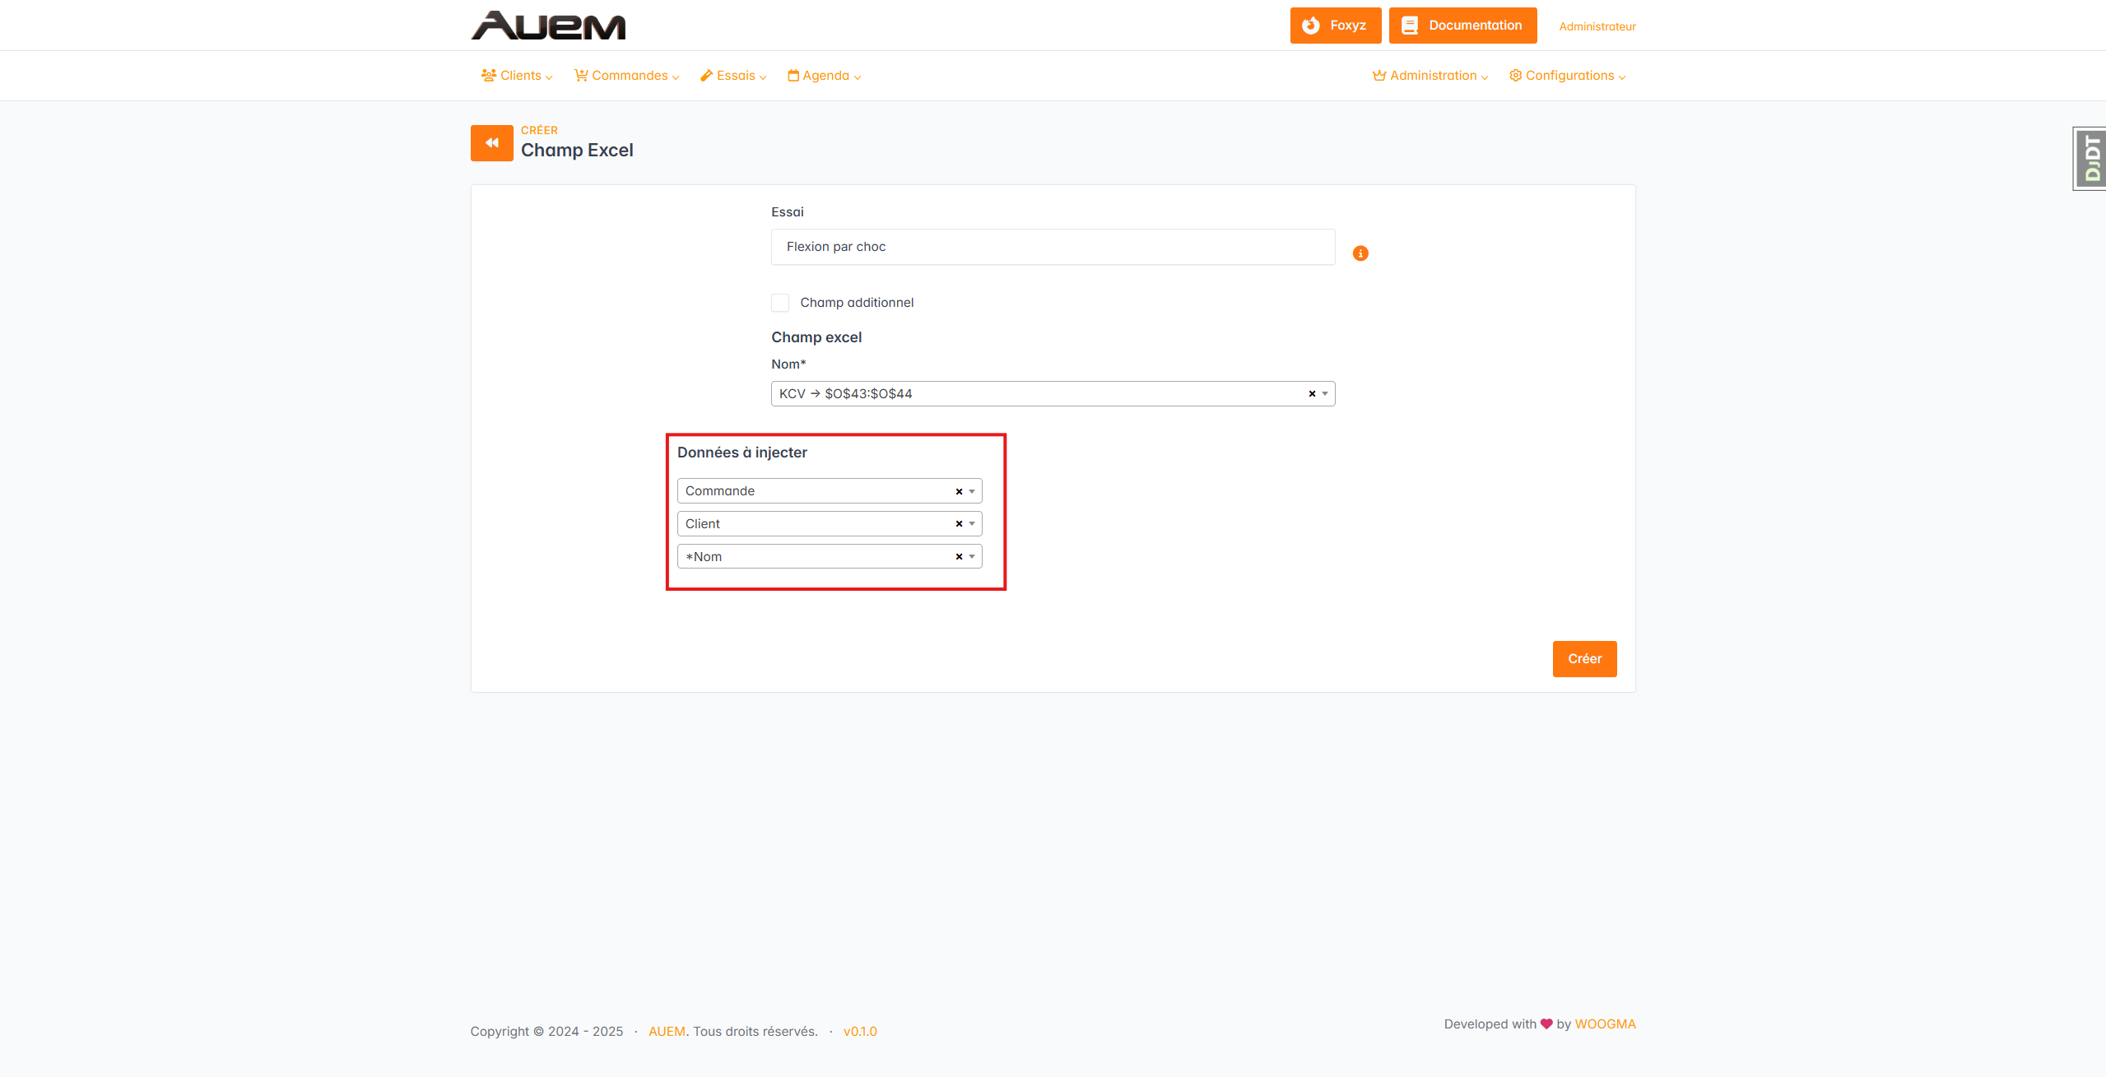The height and width of the screenshot is (1077, 2106).
Task: Enable the Champ additionnel checkbox
Action: (780, 303)
